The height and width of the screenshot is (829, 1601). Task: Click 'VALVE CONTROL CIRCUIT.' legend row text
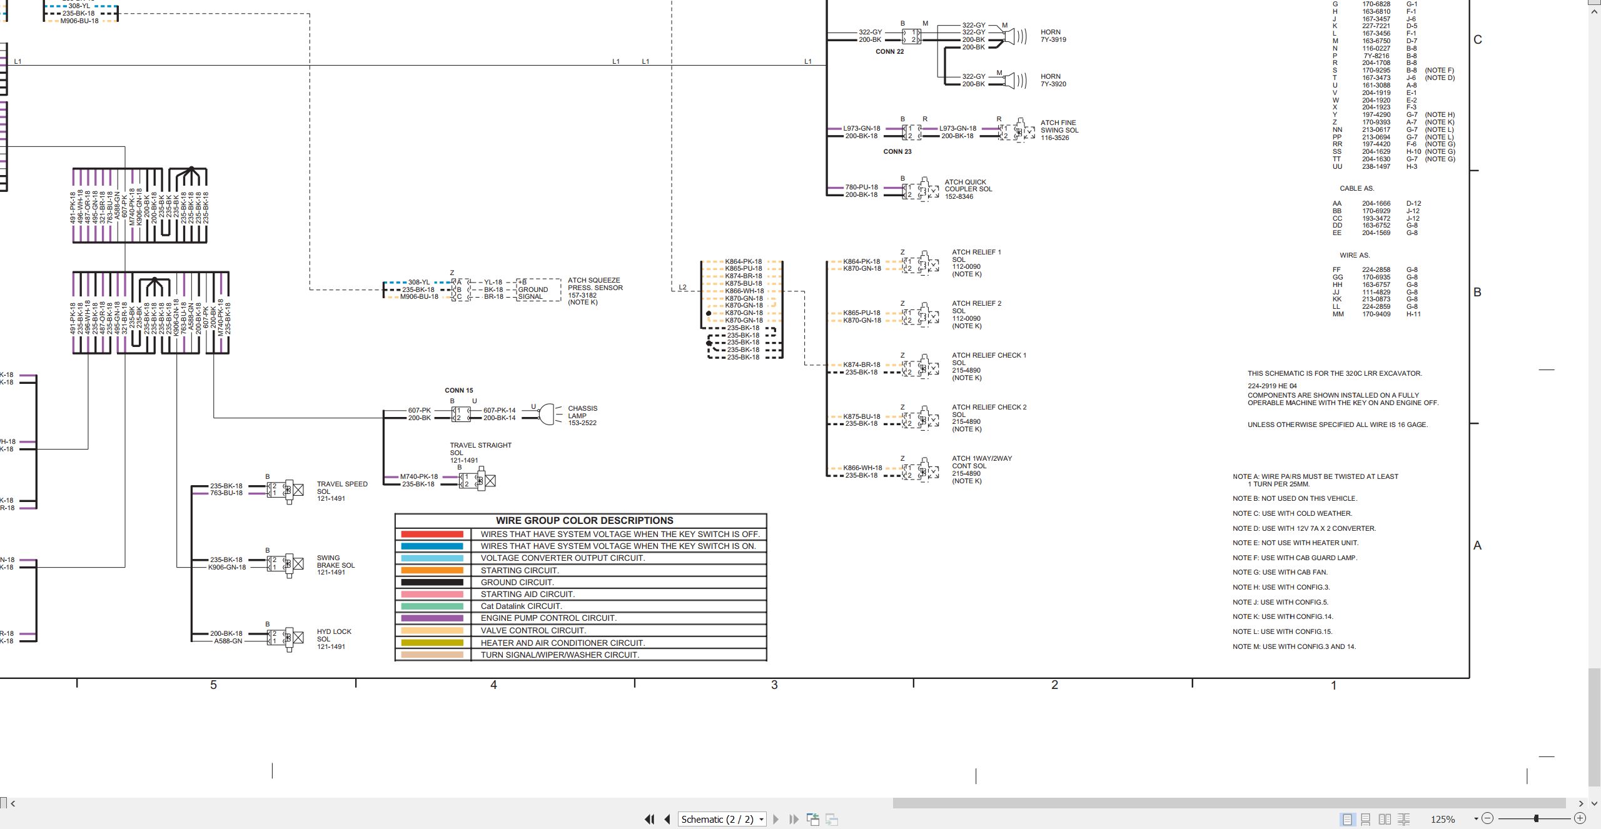point(533,631)
